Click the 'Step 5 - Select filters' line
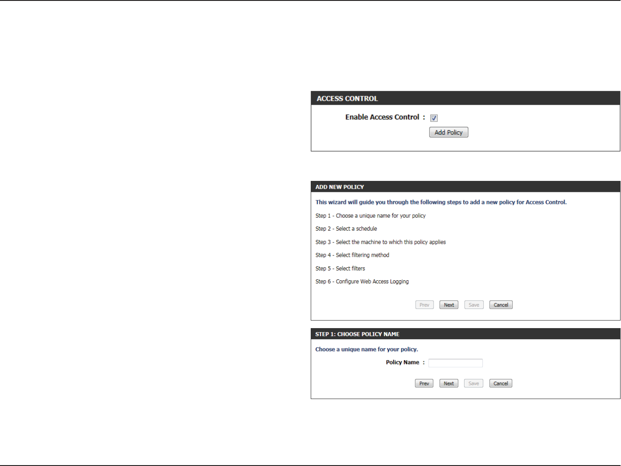The height and width of the screenshot is (466, 621). tap(340, 268)
